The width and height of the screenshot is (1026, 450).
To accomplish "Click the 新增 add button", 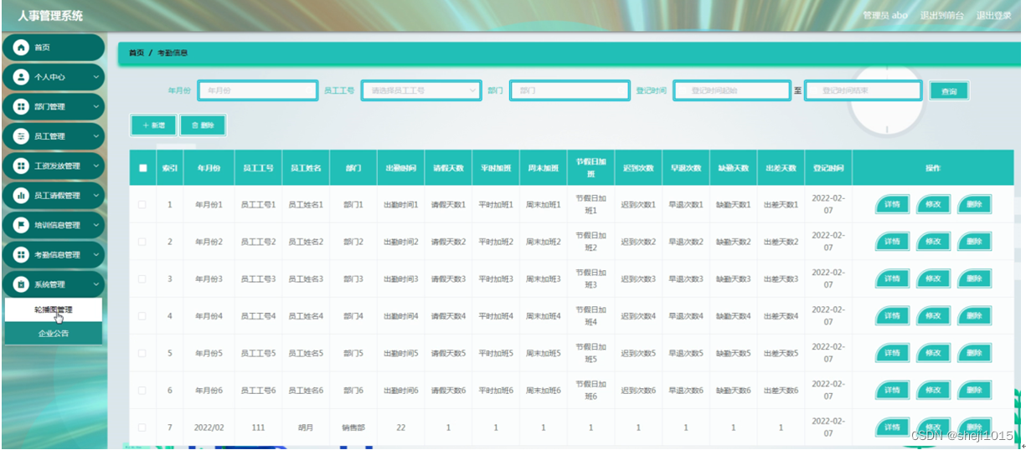I will (x=153, y=125).
